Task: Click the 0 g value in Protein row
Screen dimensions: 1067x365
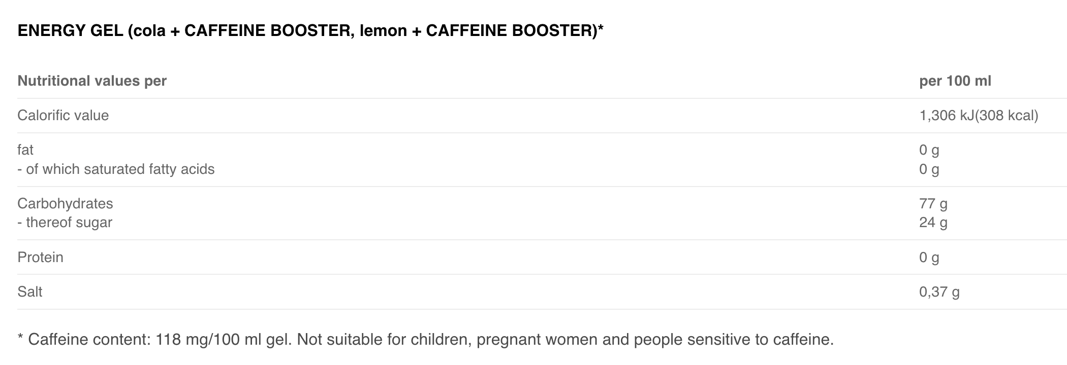Action: pos(929,258)
